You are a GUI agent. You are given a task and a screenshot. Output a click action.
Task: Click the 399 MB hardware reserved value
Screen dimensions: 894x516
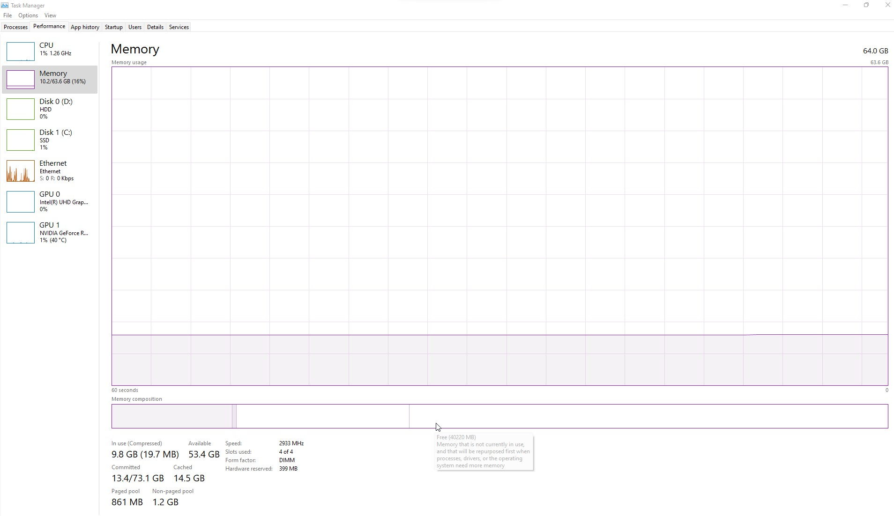pos(288,469)
